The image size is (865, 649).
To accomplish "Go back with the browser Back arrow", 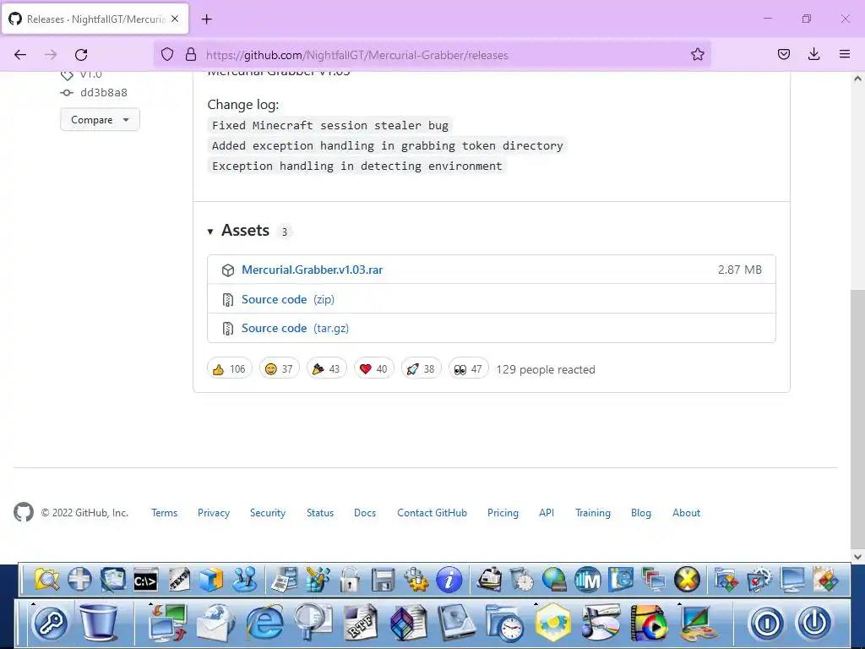I will point(20,54).
